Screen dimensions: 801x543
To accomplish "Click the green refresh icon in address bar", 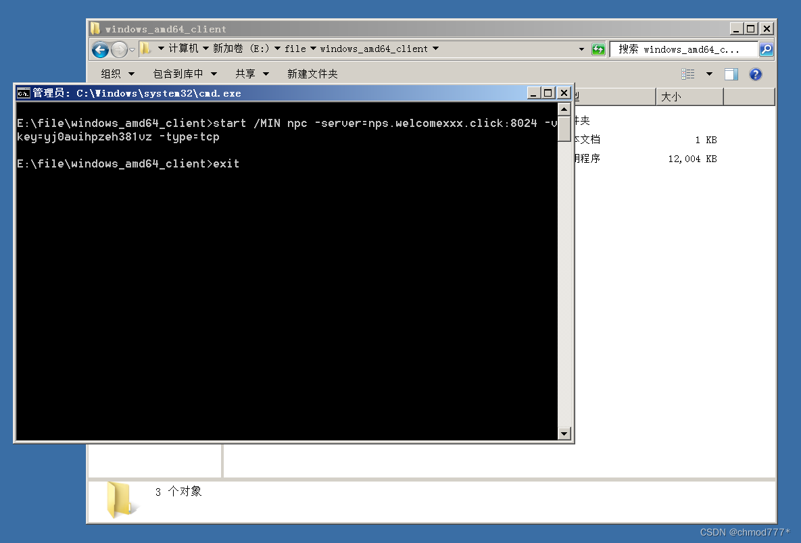I will [x=598, y=49].
